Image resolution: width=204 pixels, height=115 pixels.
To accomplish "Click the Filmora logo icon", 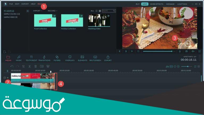I will [x=5, y=4].
